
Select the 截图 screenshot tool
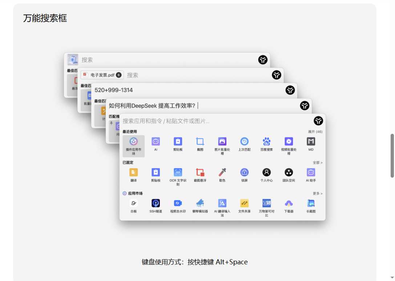(x=200, y=143)
